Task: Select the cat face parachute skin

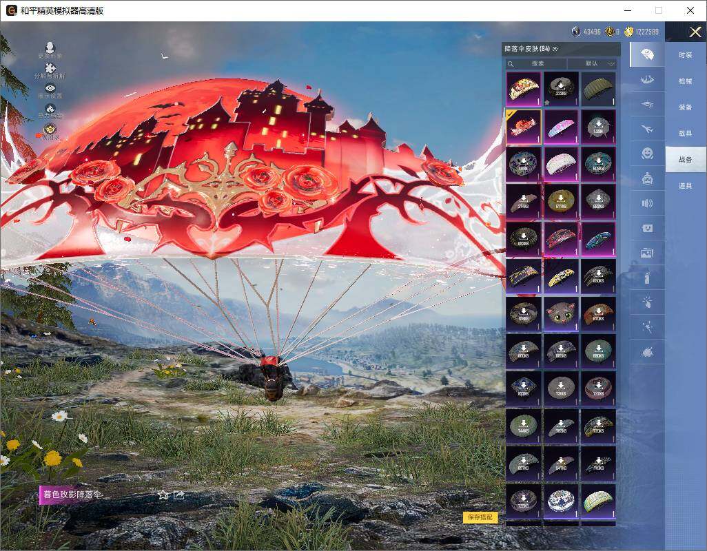Action: (x=561, y=314)
